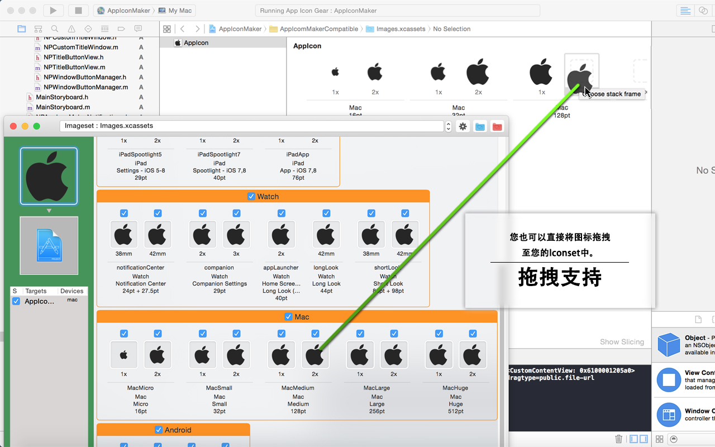This screenshot has width=715, height=447.
Task: Go forward with the right chevron
Action: pyautogui.click(x=197, y=29)
